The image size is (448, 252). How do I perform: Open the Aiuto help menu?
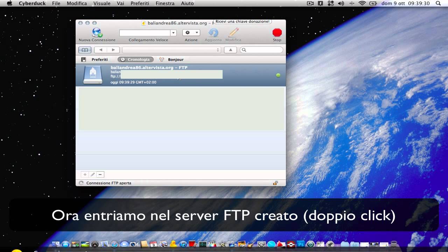tap(187, 3)
